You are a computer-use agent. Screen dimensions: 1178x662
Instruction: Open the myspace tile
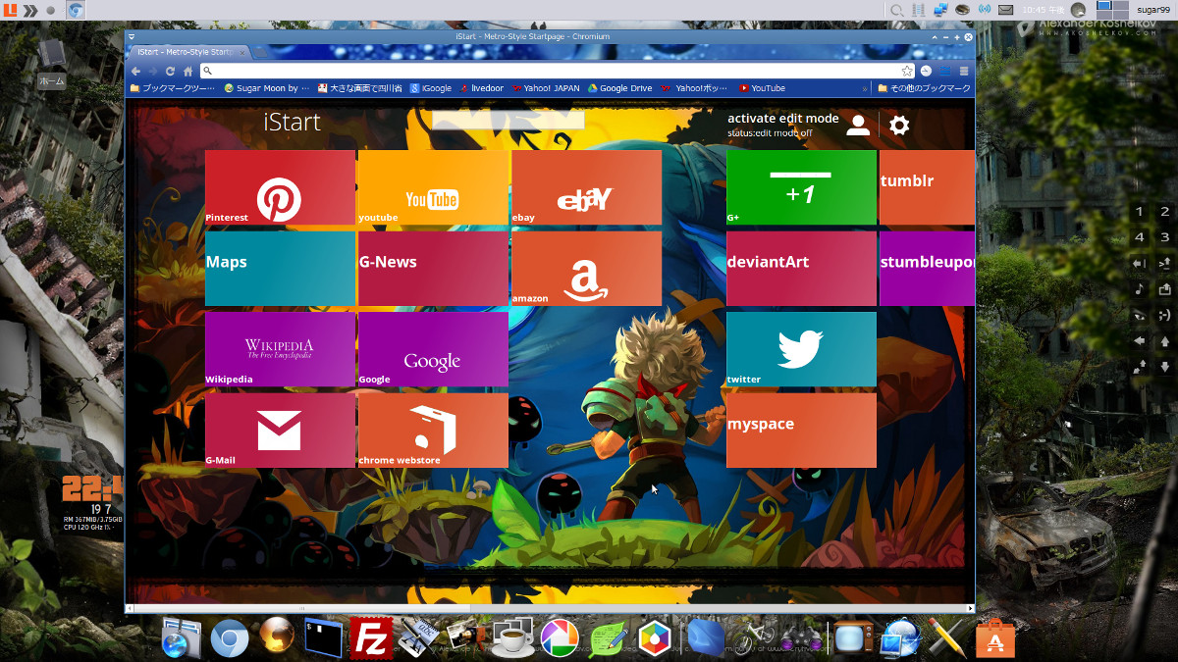click(x=801, y=431)
